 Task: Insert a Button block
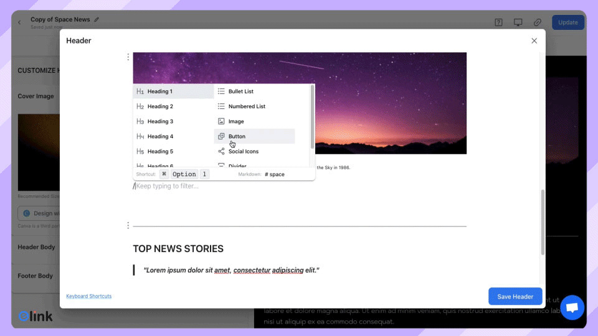254,136
